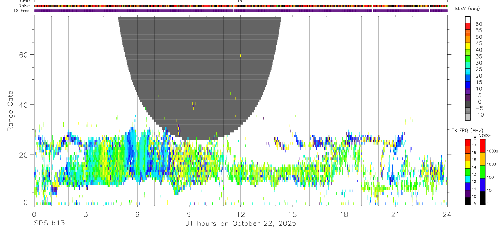
Task: Select the yellow ELEV swatch above 40
Action: coord(468,46)
